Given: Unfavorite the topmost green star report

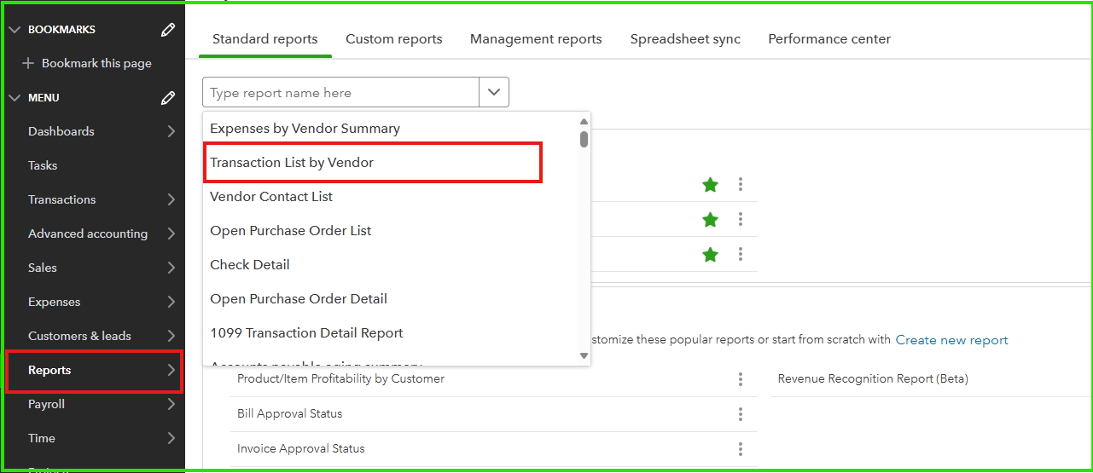Looking at the screenshot, I should pos(710,185).
